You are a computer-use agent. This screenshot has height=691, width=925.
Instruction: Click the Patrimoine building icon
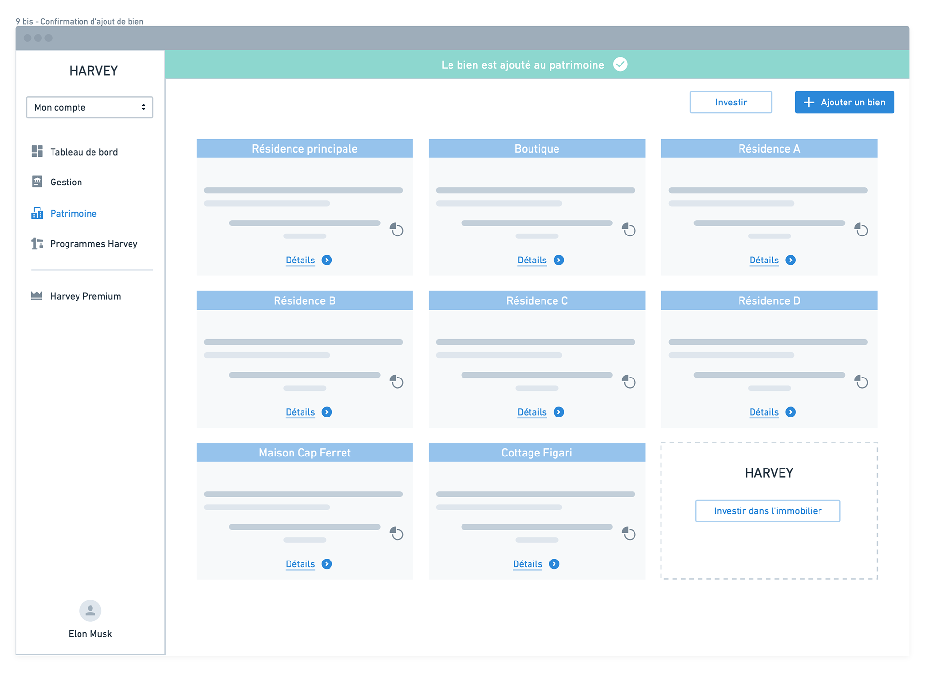pos(37,213)
